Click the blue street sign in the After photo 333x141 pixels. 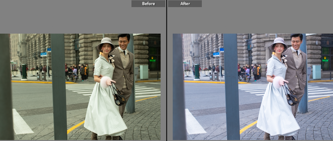(x=216, y=54)
